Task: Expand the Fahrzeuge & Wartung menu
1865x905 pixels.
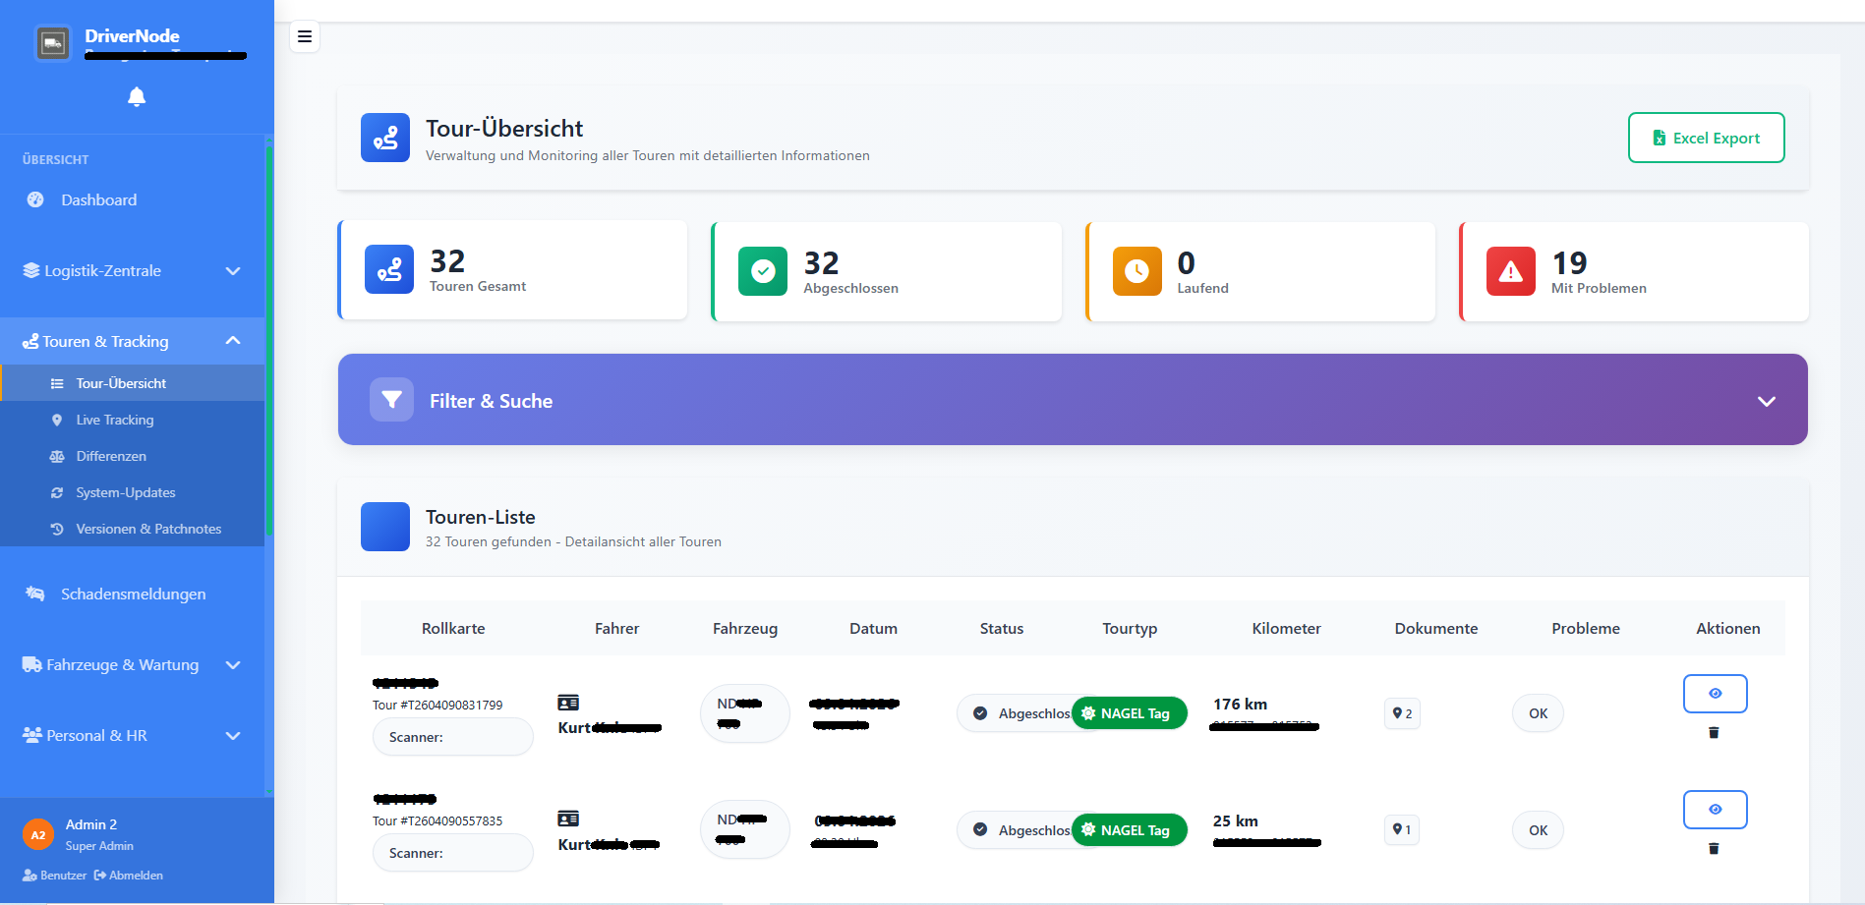Action: (x=133, y=665)
